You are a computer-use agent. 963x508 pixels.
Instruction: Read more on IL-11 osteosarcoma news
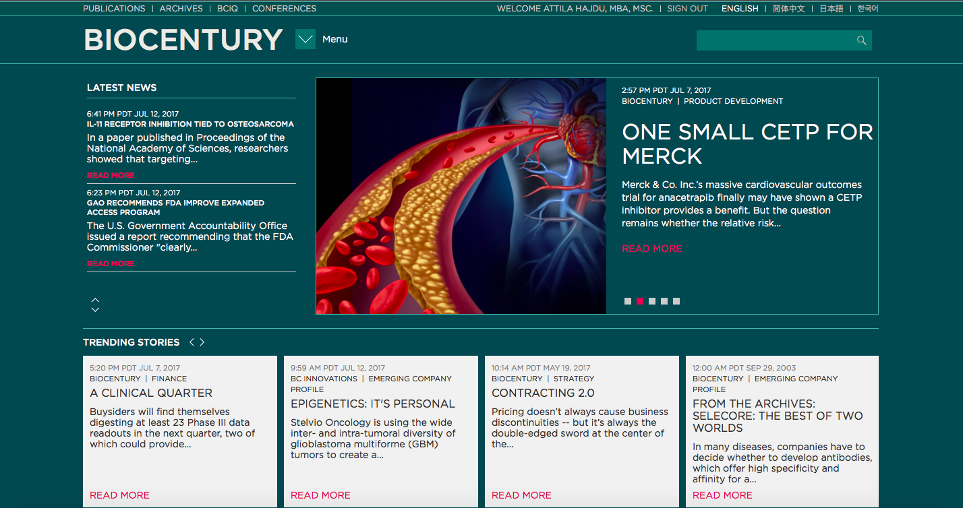click(111, 175)
